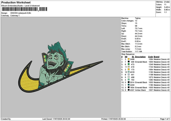This screenshot has width=171, height=121.
Task: Select the Color changes value '12'
Action: point(136,21)
